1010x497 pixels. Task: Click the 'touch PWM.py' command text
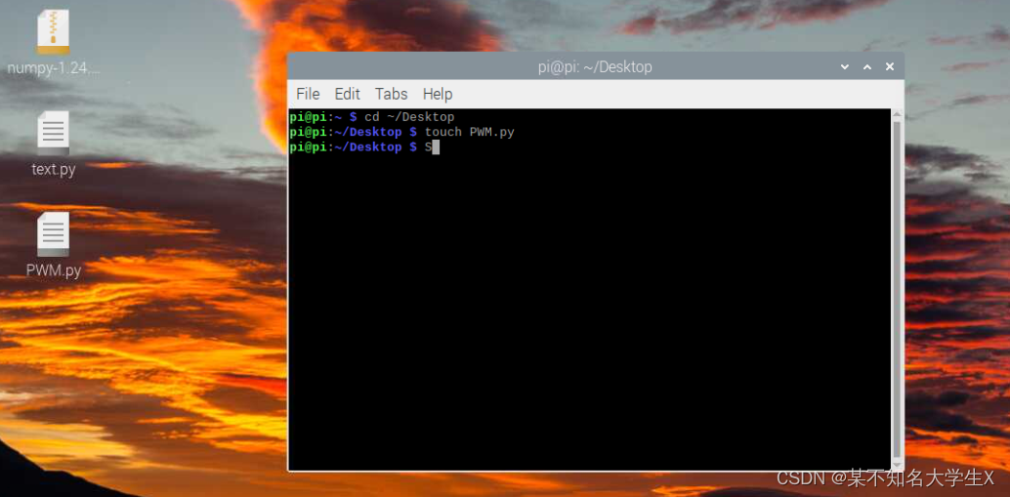(470, 132)
